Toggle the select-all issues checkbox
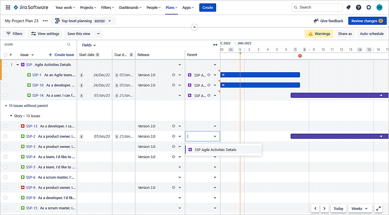This screenshot has height=215, width=389. click(x=5, y=55)
